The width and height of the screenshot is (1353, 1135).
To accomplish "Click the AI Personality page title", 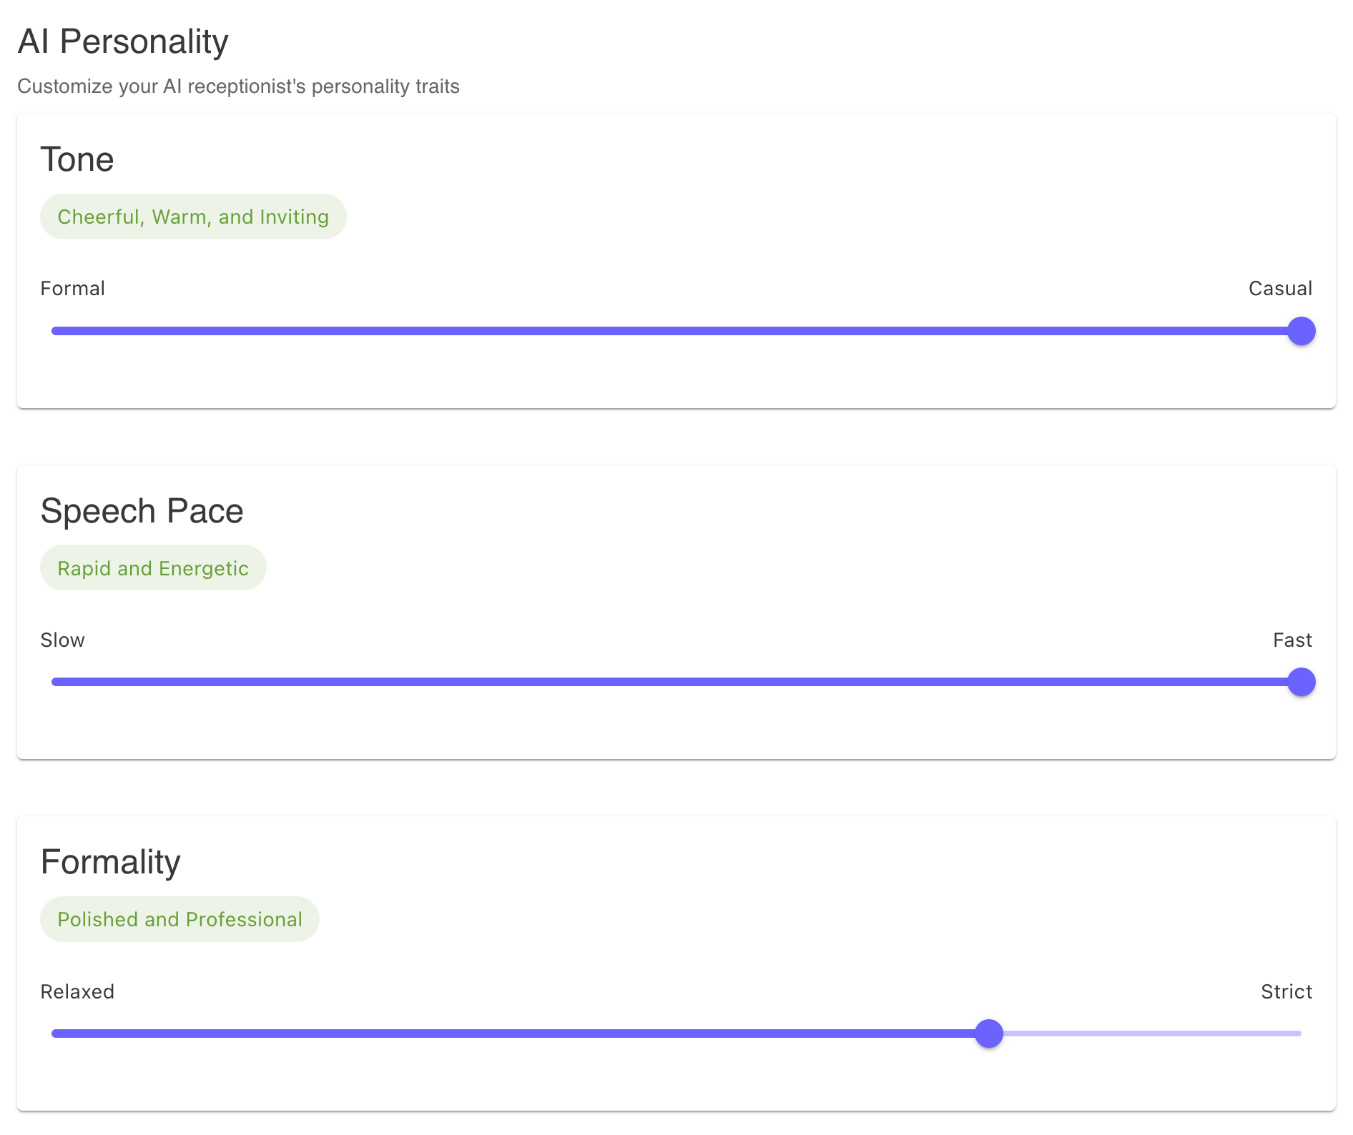I will (123, 41).
